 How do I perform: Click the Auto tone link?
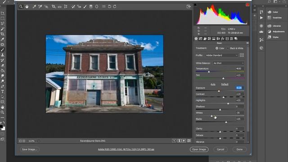[x=213, y=84]
